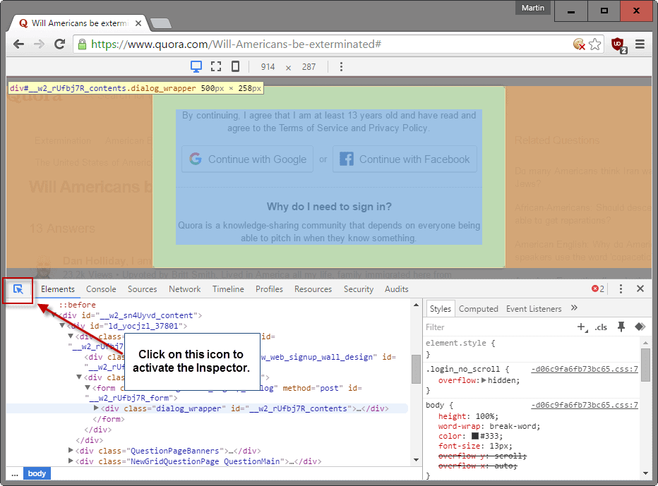
Task: Expand the dialog_wrapper div node
Action: (96, 408)
